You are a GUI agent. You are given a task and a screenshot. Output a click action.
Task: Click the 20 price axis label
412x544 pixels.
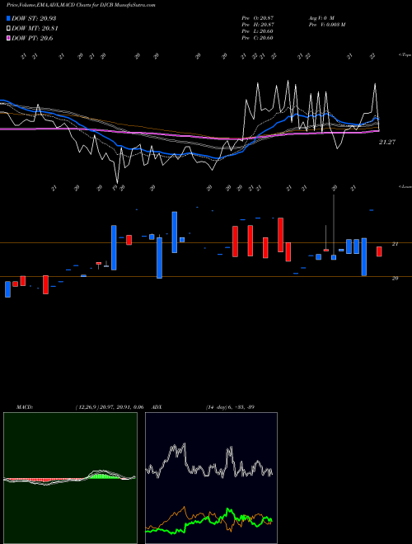(x=395, y=278)
